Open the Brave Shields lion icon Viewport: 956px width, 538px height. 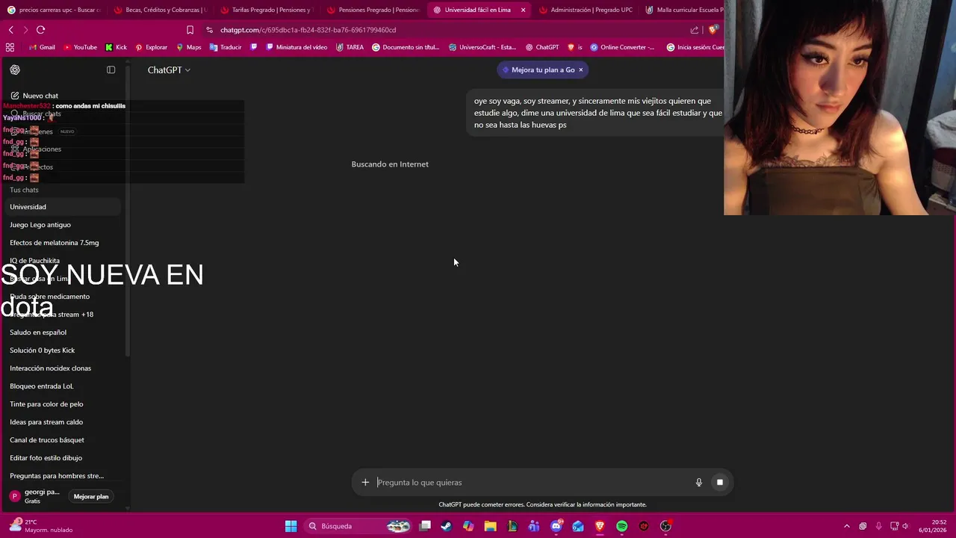[713, 30]
